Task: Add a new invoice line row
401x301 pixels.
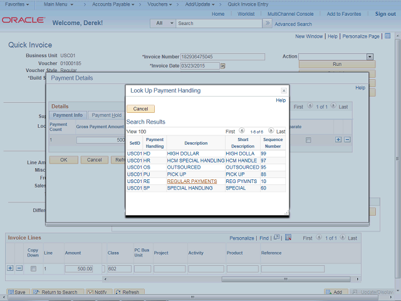Action: pos(9,268)
